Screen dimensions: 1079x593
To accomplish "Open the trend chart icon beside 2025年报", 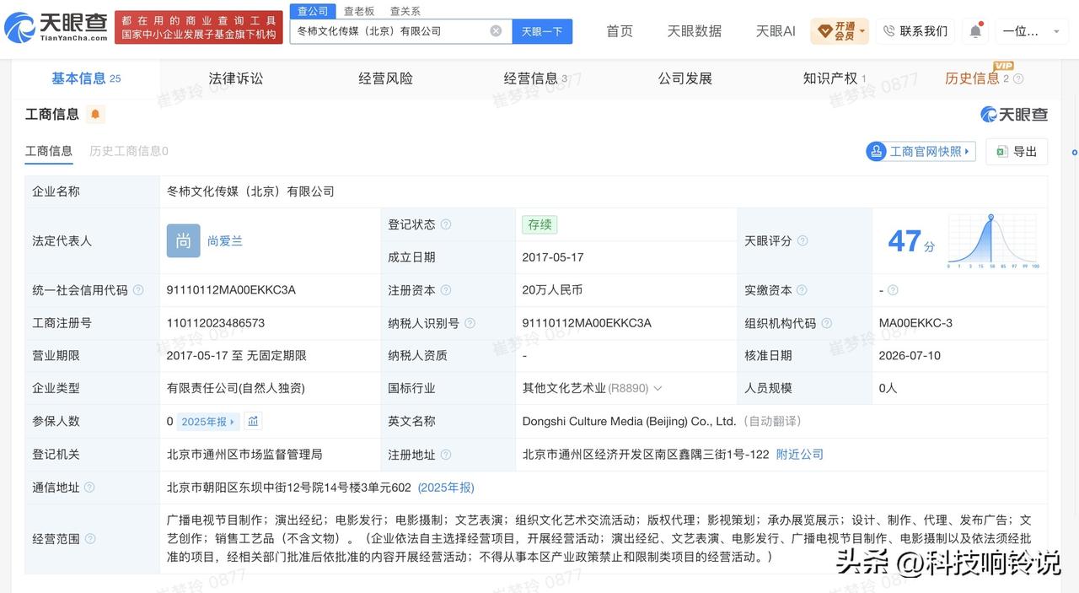I will (x=253, y=421).
